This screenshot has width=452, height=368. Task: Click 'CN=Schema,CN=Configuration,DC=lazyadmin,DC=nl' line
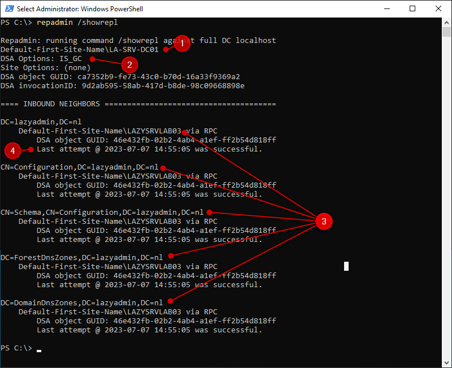pos(102,213)
